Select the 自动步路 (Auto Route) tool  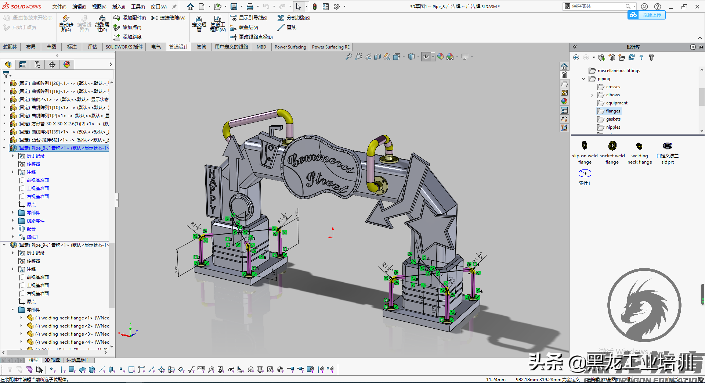[66, 24]
